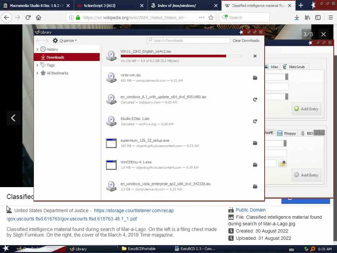Select the virtio-win.iso download entry

click(x=183, y=78)
